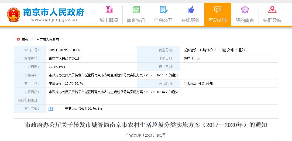The width and height of the screenshot is (292, 141).
Task: Select the 在线服务 navigation label
Action: 191,20
